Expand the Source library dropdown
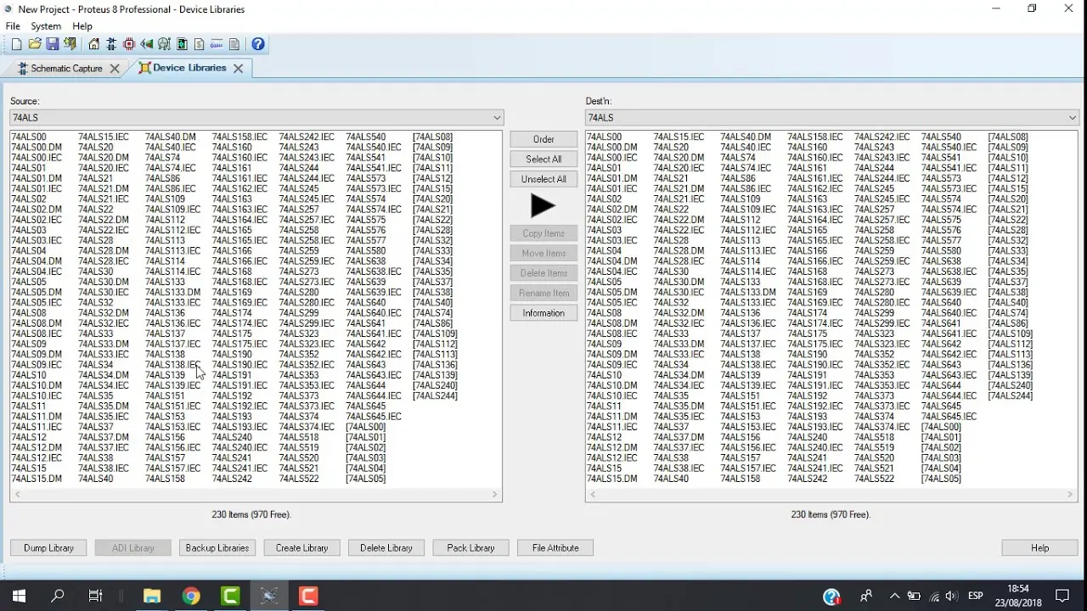Image resolution: width=1087 pixels, height=611 pixels. (497, 118)
